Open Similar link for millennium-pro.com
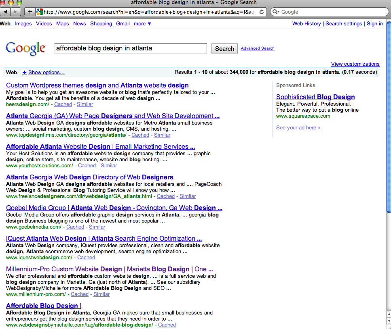The image size is (391, 329). pos(101,294)
